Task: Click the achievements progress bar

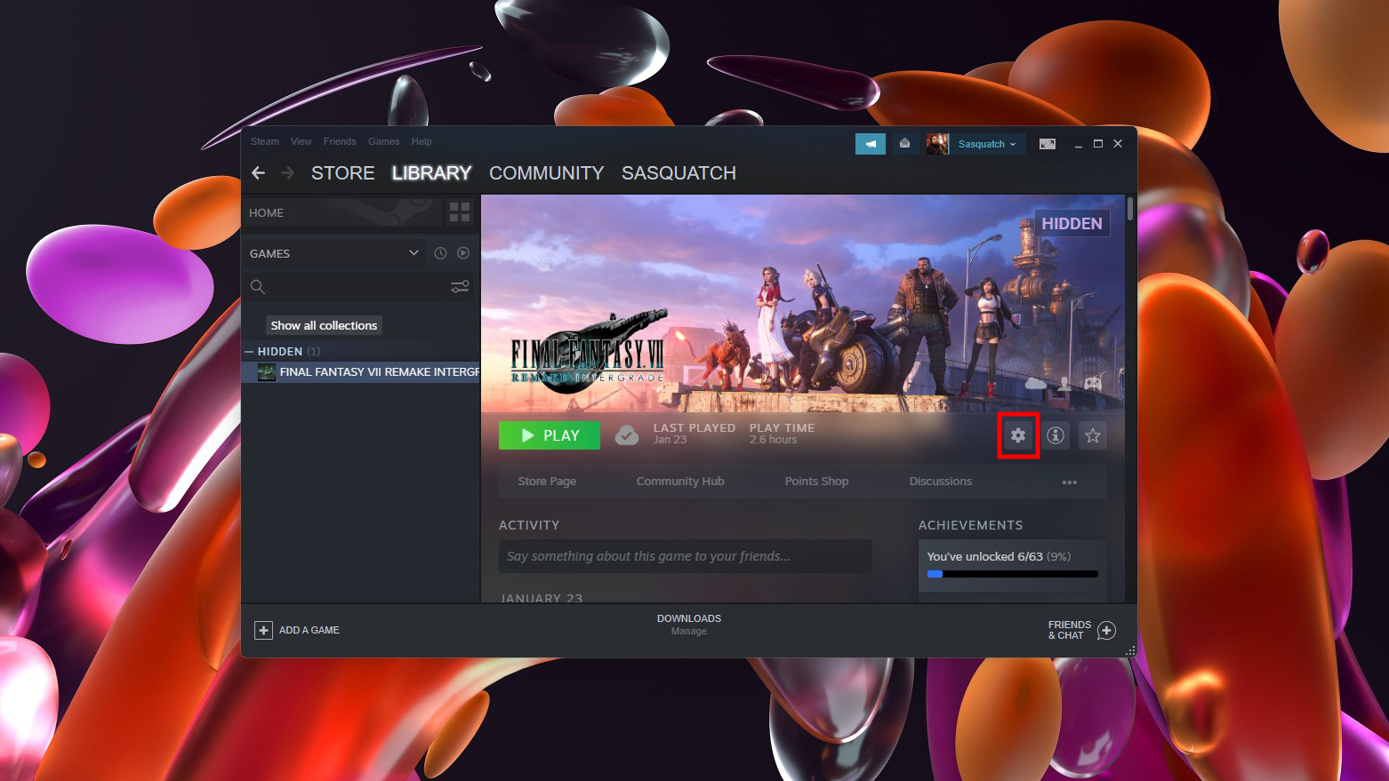Action: [x=1012, y=574]
